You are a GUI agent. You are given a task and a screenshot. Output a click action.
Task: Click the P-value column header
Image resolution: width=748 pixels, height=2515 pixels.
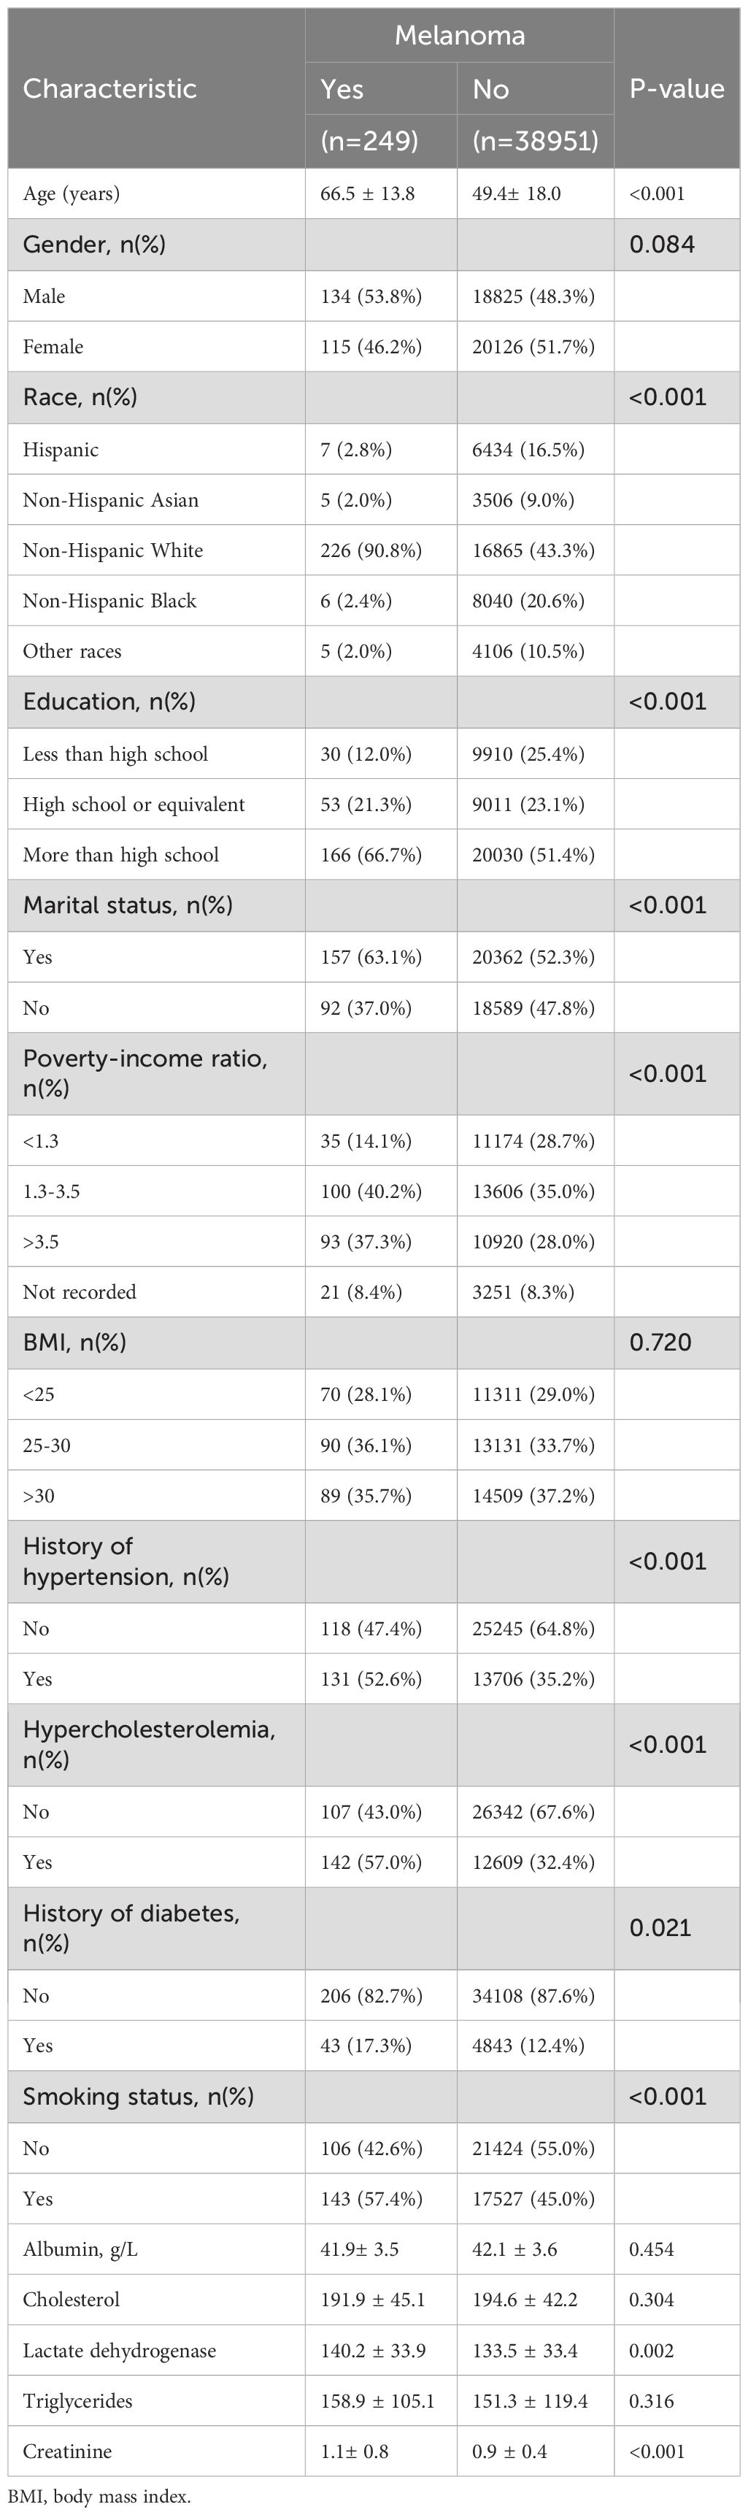(676, 89)
